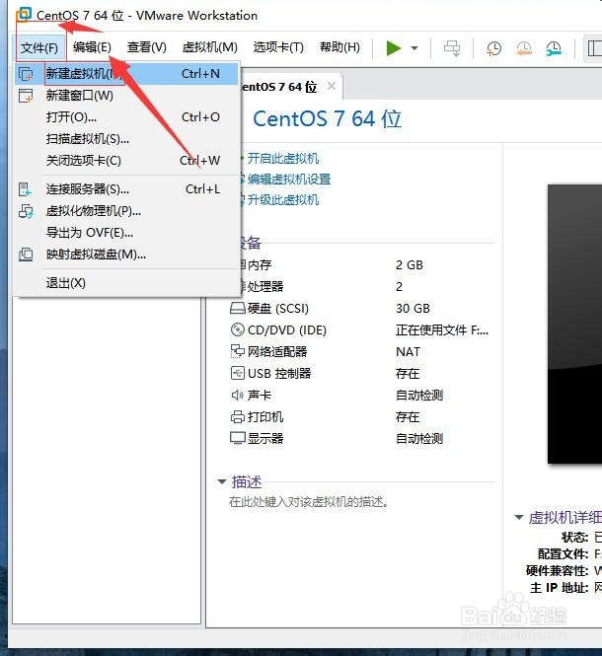
Task: Choose 映射虚拟磁盘(M)... menu entry
Action: pos(126,255)
